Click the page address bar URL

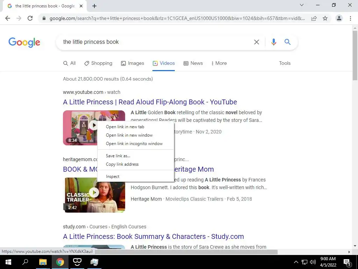click(x=177, y=18)
